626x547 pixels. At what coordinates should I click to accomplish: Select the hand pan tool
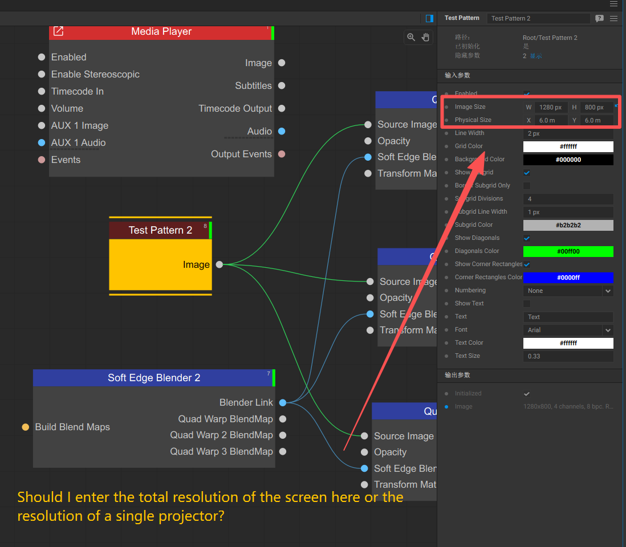[x=425, y=37]
